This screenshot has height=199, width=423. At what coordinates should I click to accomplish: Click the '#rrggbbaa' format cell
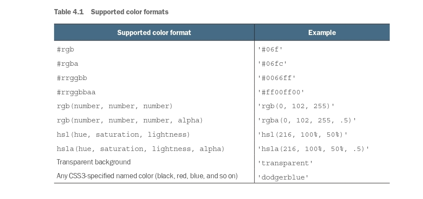(x=76, y=92)
